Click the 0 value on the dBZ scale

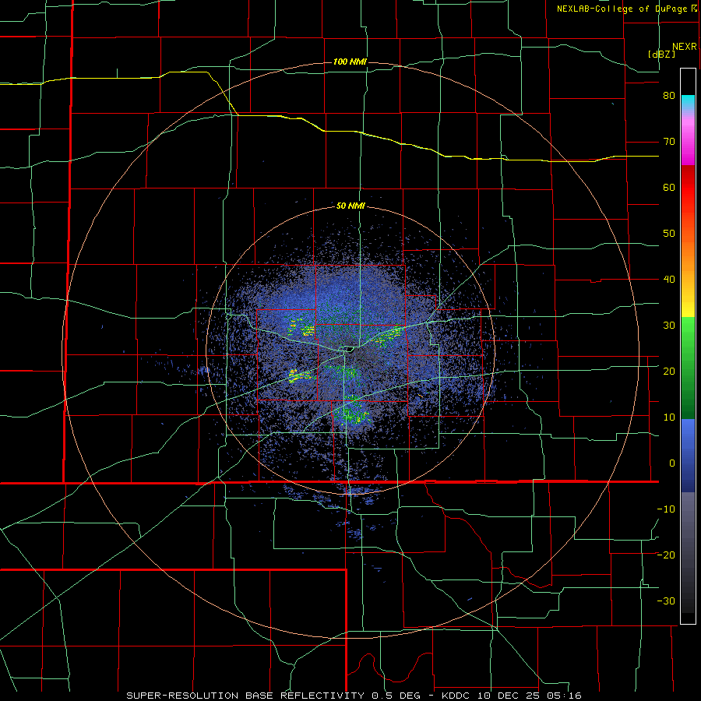coord(672,463)
